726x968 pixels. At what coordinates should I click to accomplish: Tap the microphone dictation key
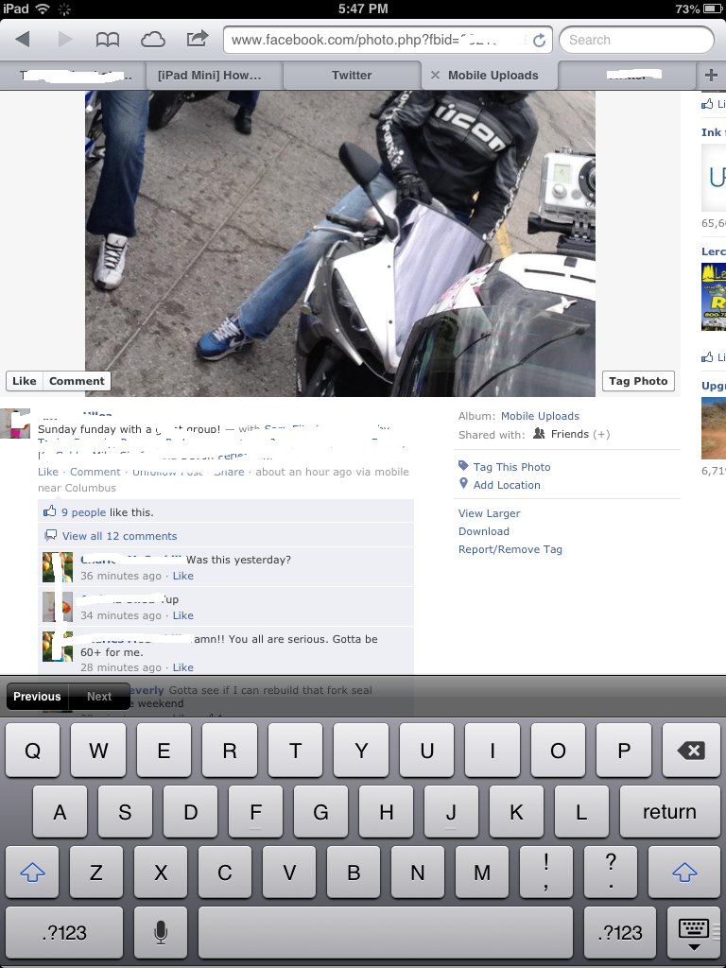click(x=161, y=932)
